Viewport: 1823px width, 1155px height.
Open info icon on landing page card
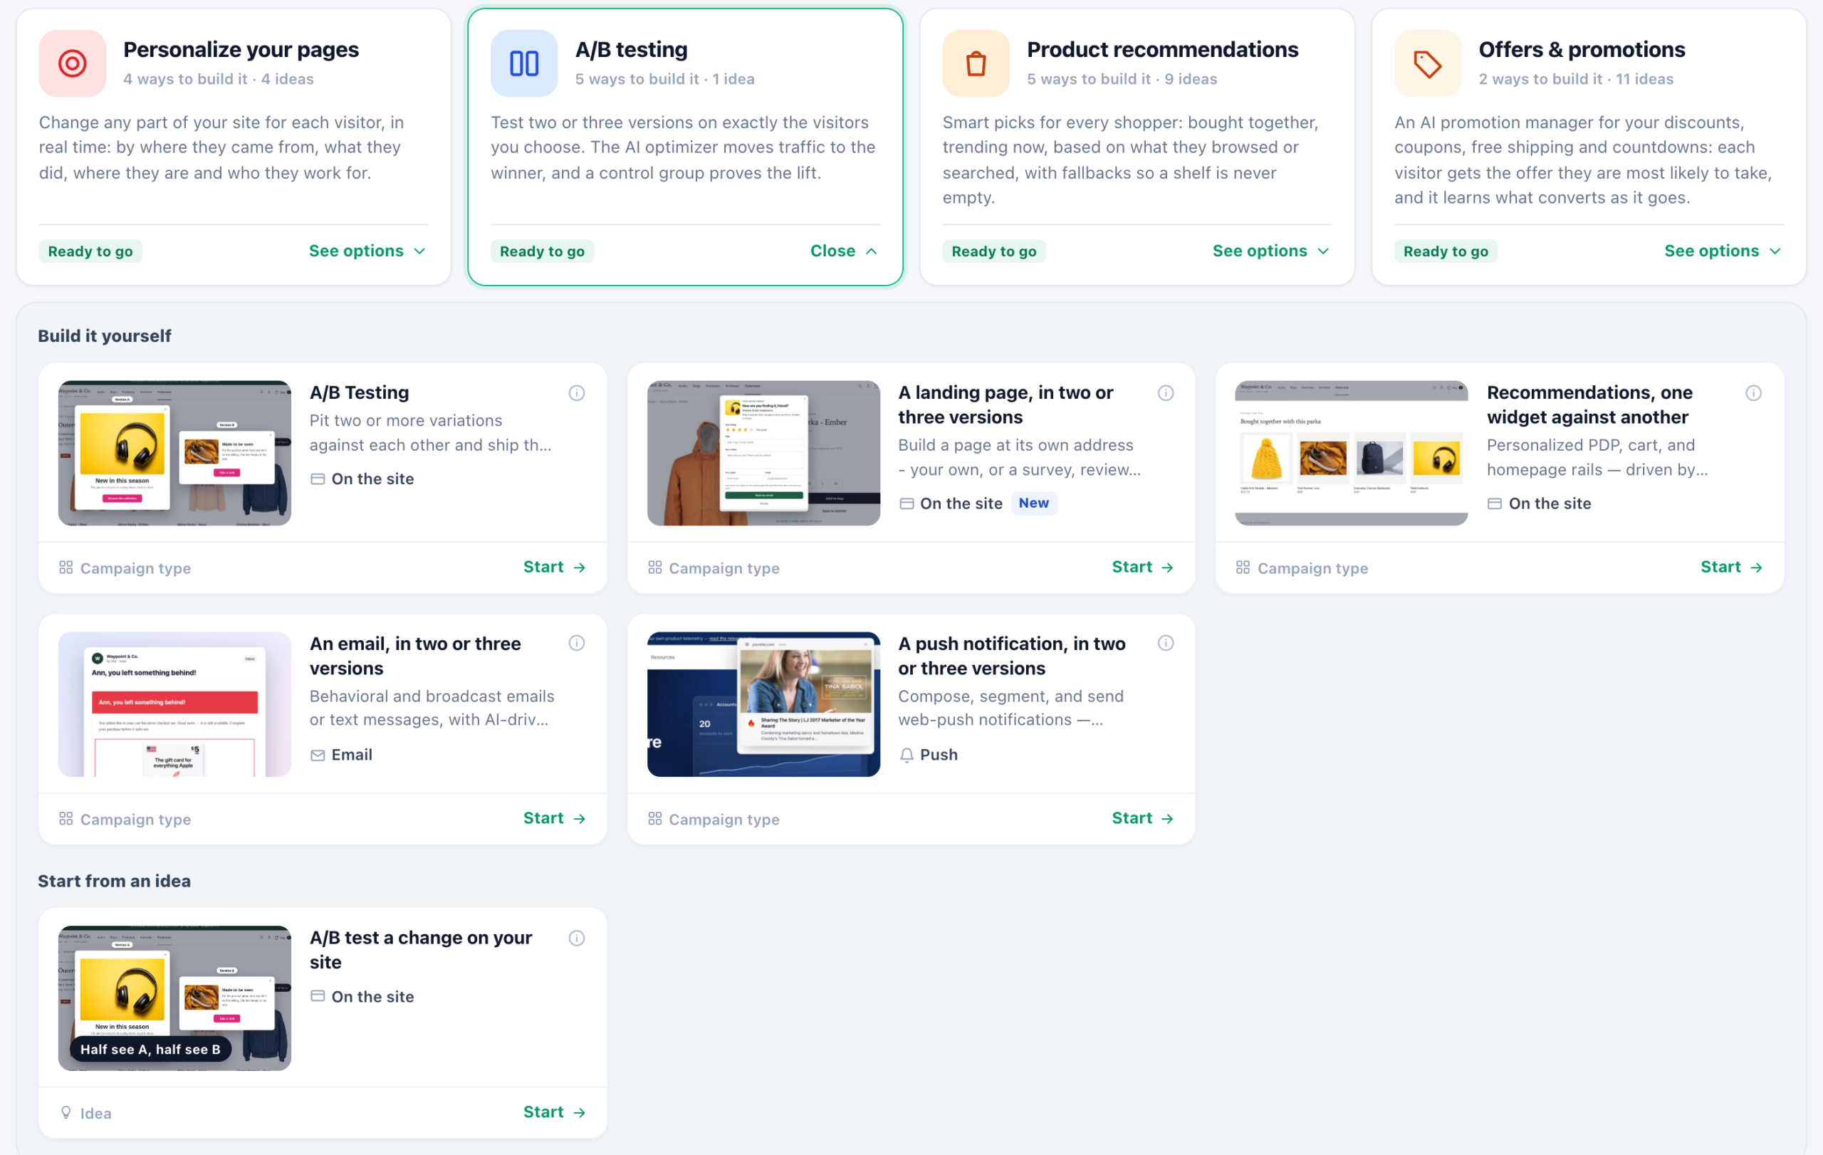pyautogui.click(x=1166, y=393)
